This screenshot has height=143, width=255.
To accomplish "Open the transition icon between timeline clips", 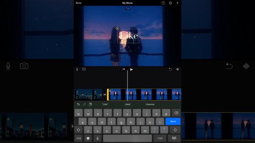I will pyautogui.click(x=105, y=95).
